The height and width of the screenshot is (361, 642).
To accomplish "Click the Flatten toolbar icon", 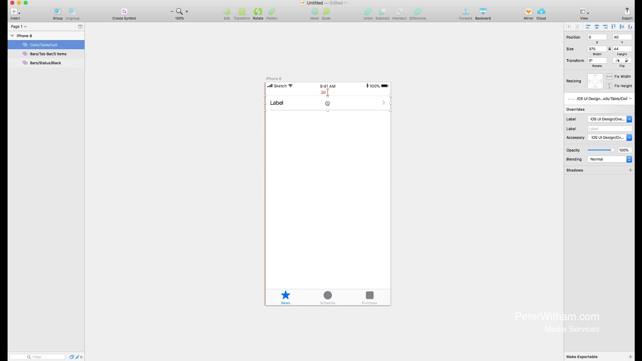I will (x=272, y=12).
